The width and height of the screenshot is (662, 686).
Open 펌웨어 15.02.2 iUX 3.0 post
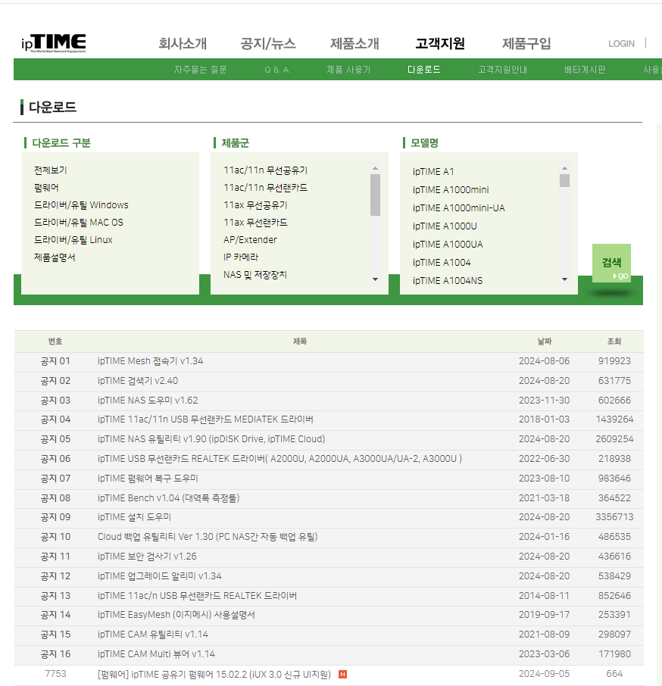214,674
